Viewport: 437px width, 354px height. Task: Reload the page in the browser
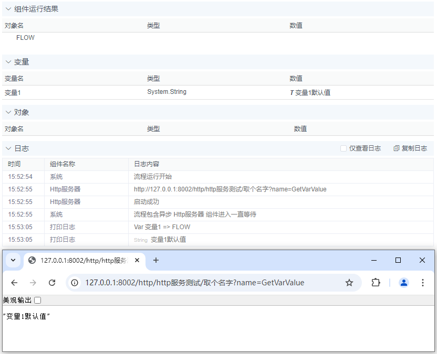(52, 282)
